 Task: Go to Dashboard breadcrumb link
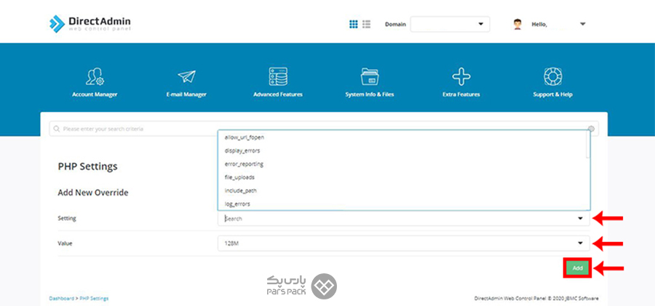pyautogui.click(x=62, y=299)
